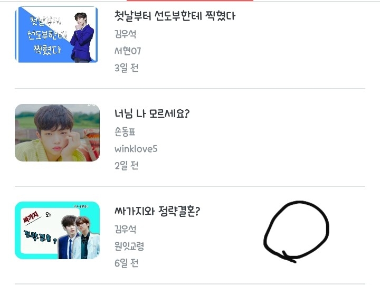Tap the 손동표 character label
Image resolution: width=380 pixels, height=285 pixels.
pyautogui.click(x=125, y=132)
